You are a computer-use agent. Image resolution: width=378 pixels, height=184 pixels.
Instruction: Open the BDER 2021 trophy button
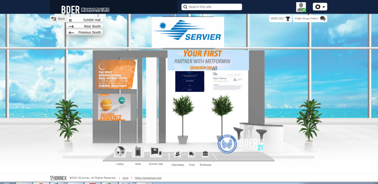pos(280,18)
